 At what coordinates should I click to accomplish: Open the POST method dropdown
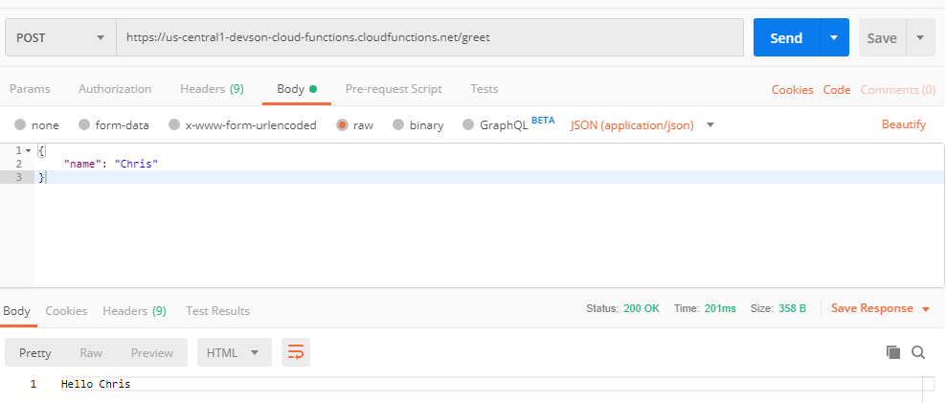pos(60,37)
